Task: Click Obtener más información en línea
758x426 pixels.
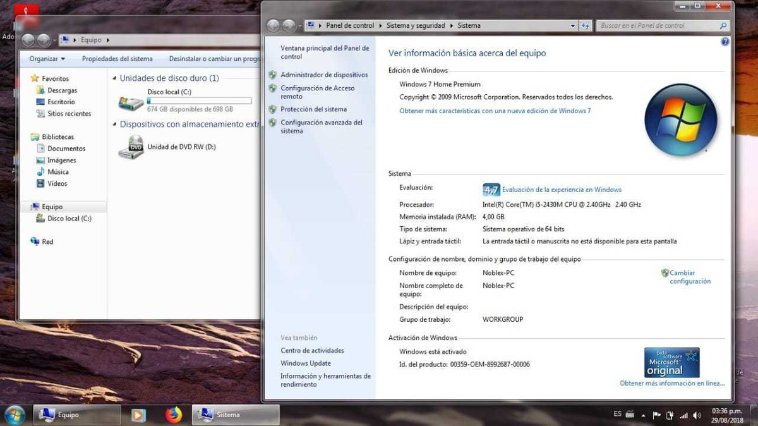Action: point(672,384)
